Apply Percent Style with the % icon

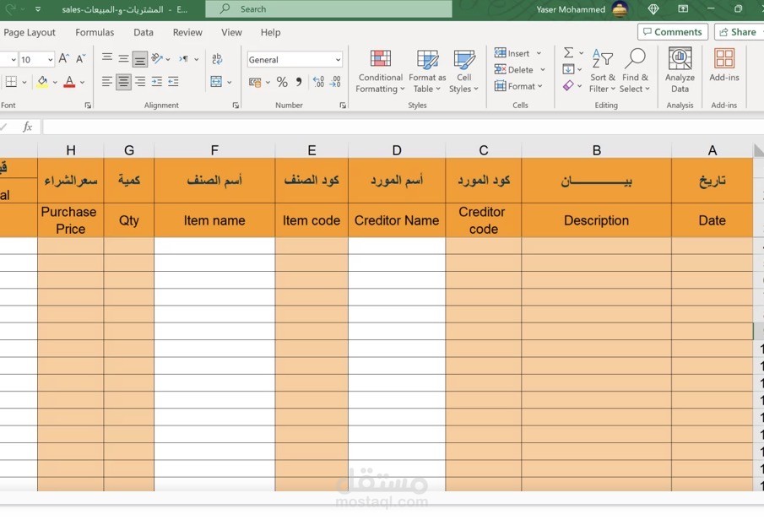pyautogui.click(x=282, y=82)
